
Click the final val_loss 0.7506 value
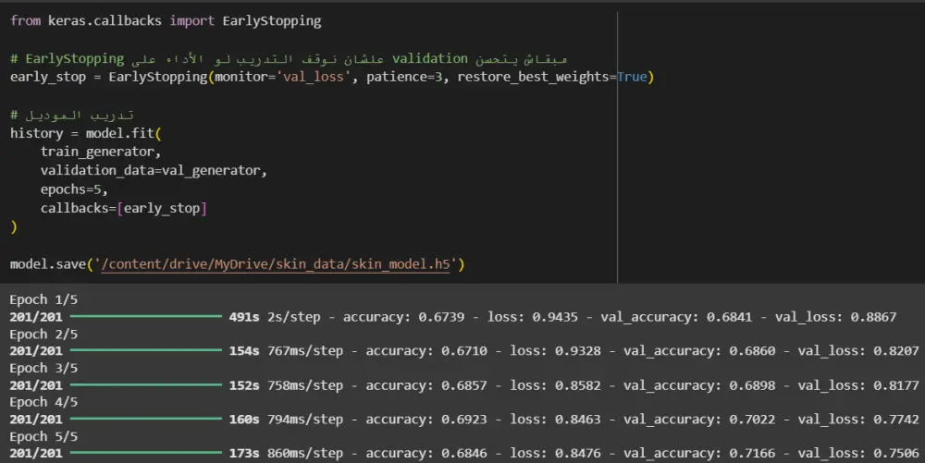tap(895, 453)
